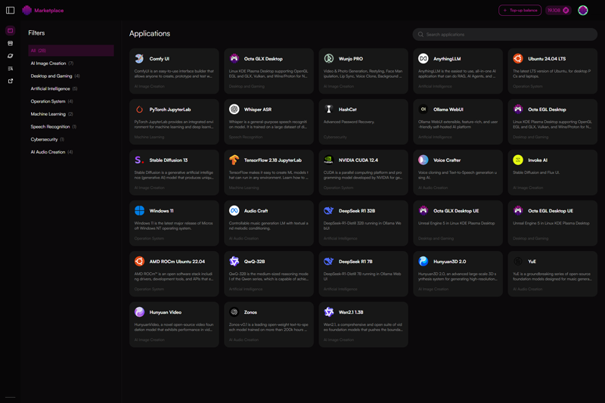The height and width of the screenshot is (403, 605).
Task: Click the 'Cybersecurity' tag on HashCat card
Action: pyautogui.click(x=335, y=137)
